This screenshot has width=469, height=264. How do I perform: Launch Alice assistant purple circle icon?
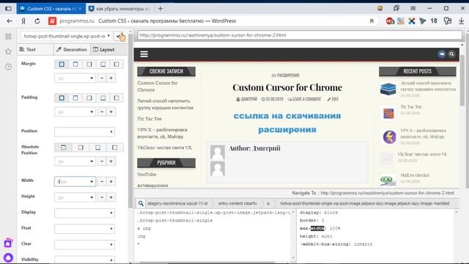[8, 257]
